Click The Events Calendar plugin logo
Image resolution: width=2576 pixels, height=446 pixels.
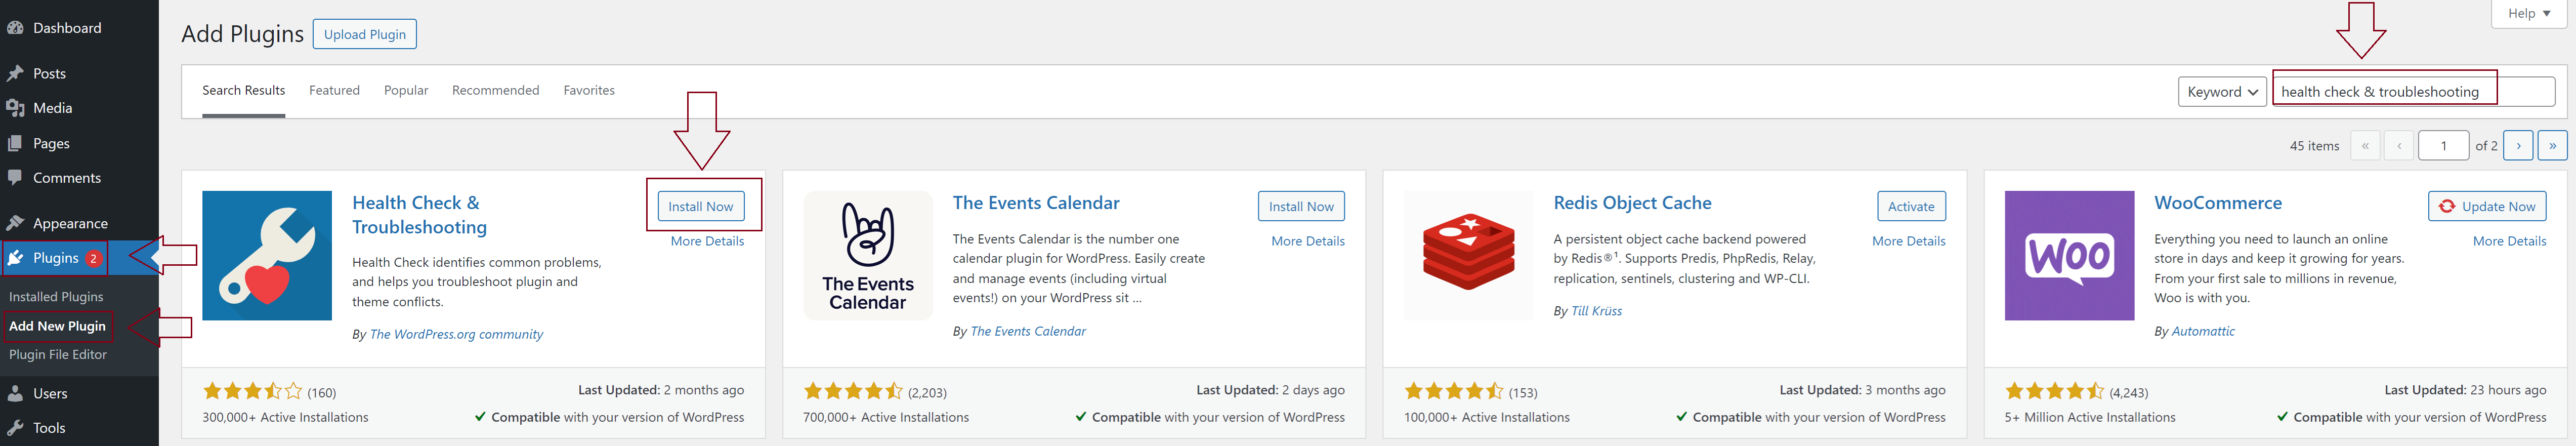coord(867,255)
